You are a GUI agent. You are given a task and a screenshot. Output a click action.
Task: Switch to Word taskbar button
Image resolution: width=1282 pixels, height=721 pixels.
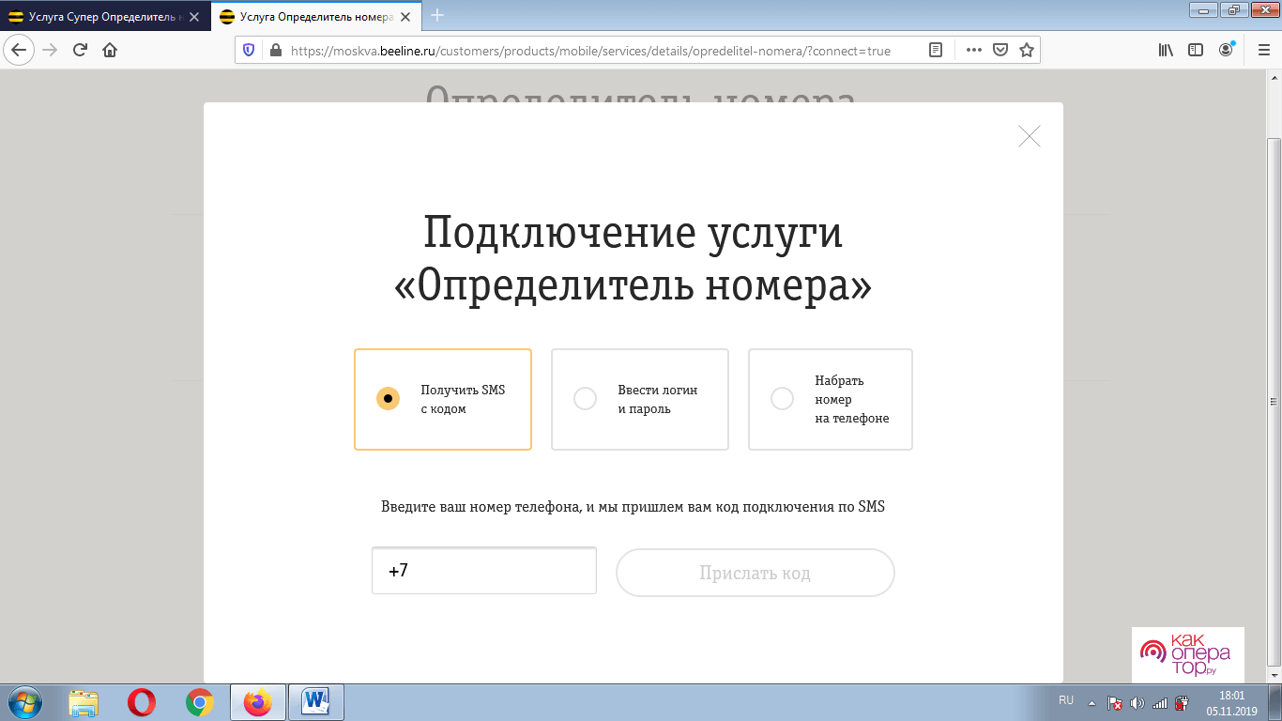tap(315, 702)
